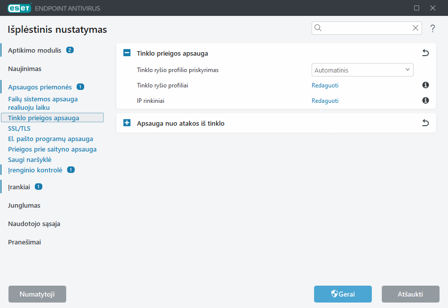
Task: Click the badge 1 next to Įrenginio kontrolė
Action: click(x=71, y=170)
